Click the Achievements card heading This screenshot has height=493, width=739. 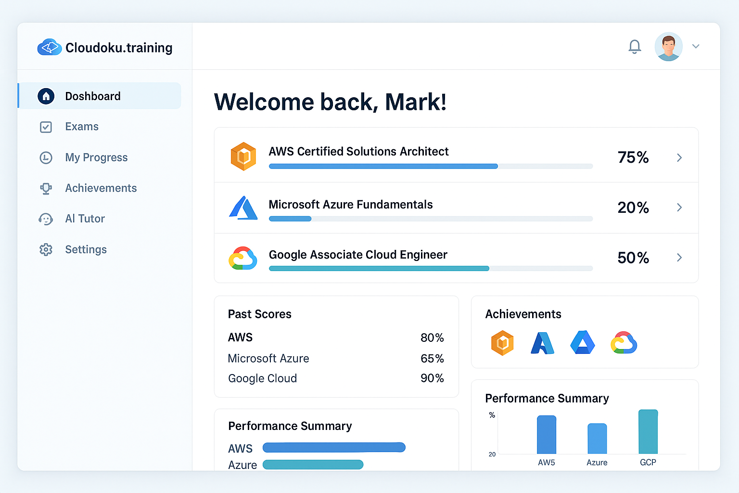pos(523,314)
